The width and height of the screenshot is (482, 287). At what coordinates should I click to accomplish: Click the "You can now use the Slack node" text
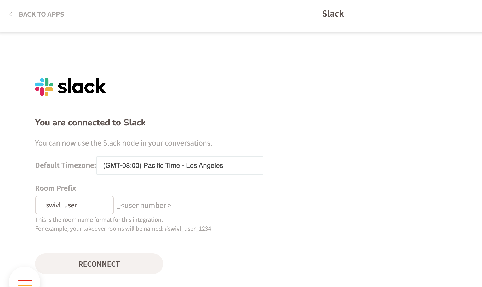[x=123, y=143]
